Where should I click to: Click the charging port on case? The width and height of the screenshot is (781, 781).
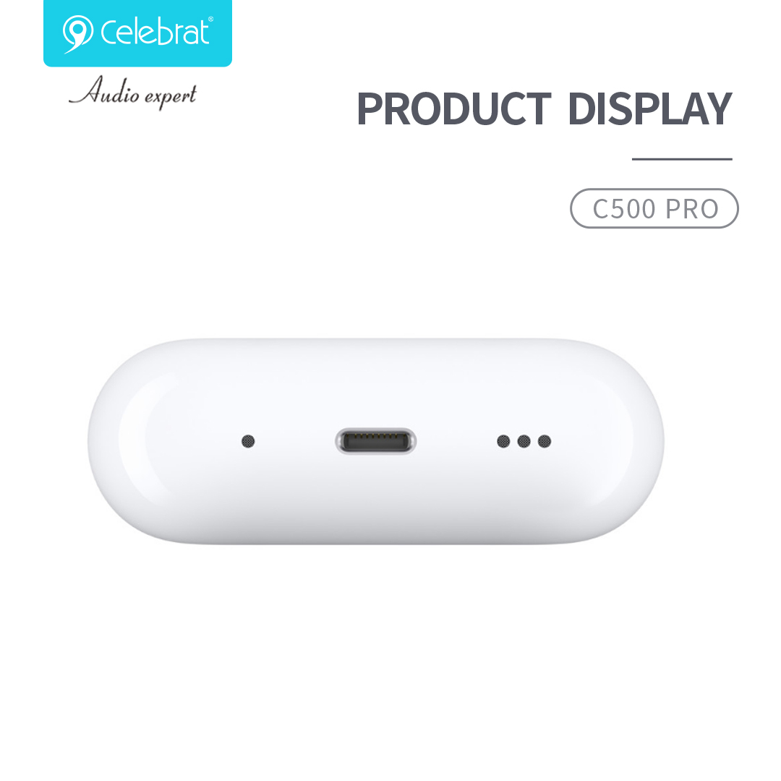tap(376, 441)
